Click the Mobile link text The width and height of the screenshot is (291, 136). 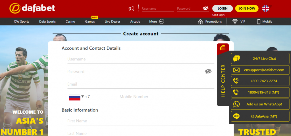click(267, 22)
